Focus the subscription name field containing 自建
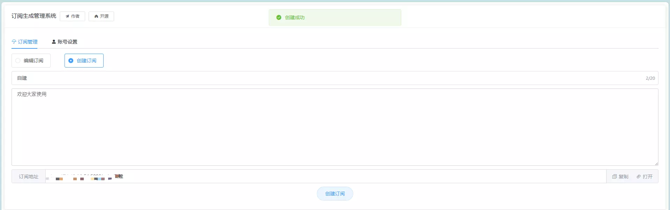 (335, 78)
